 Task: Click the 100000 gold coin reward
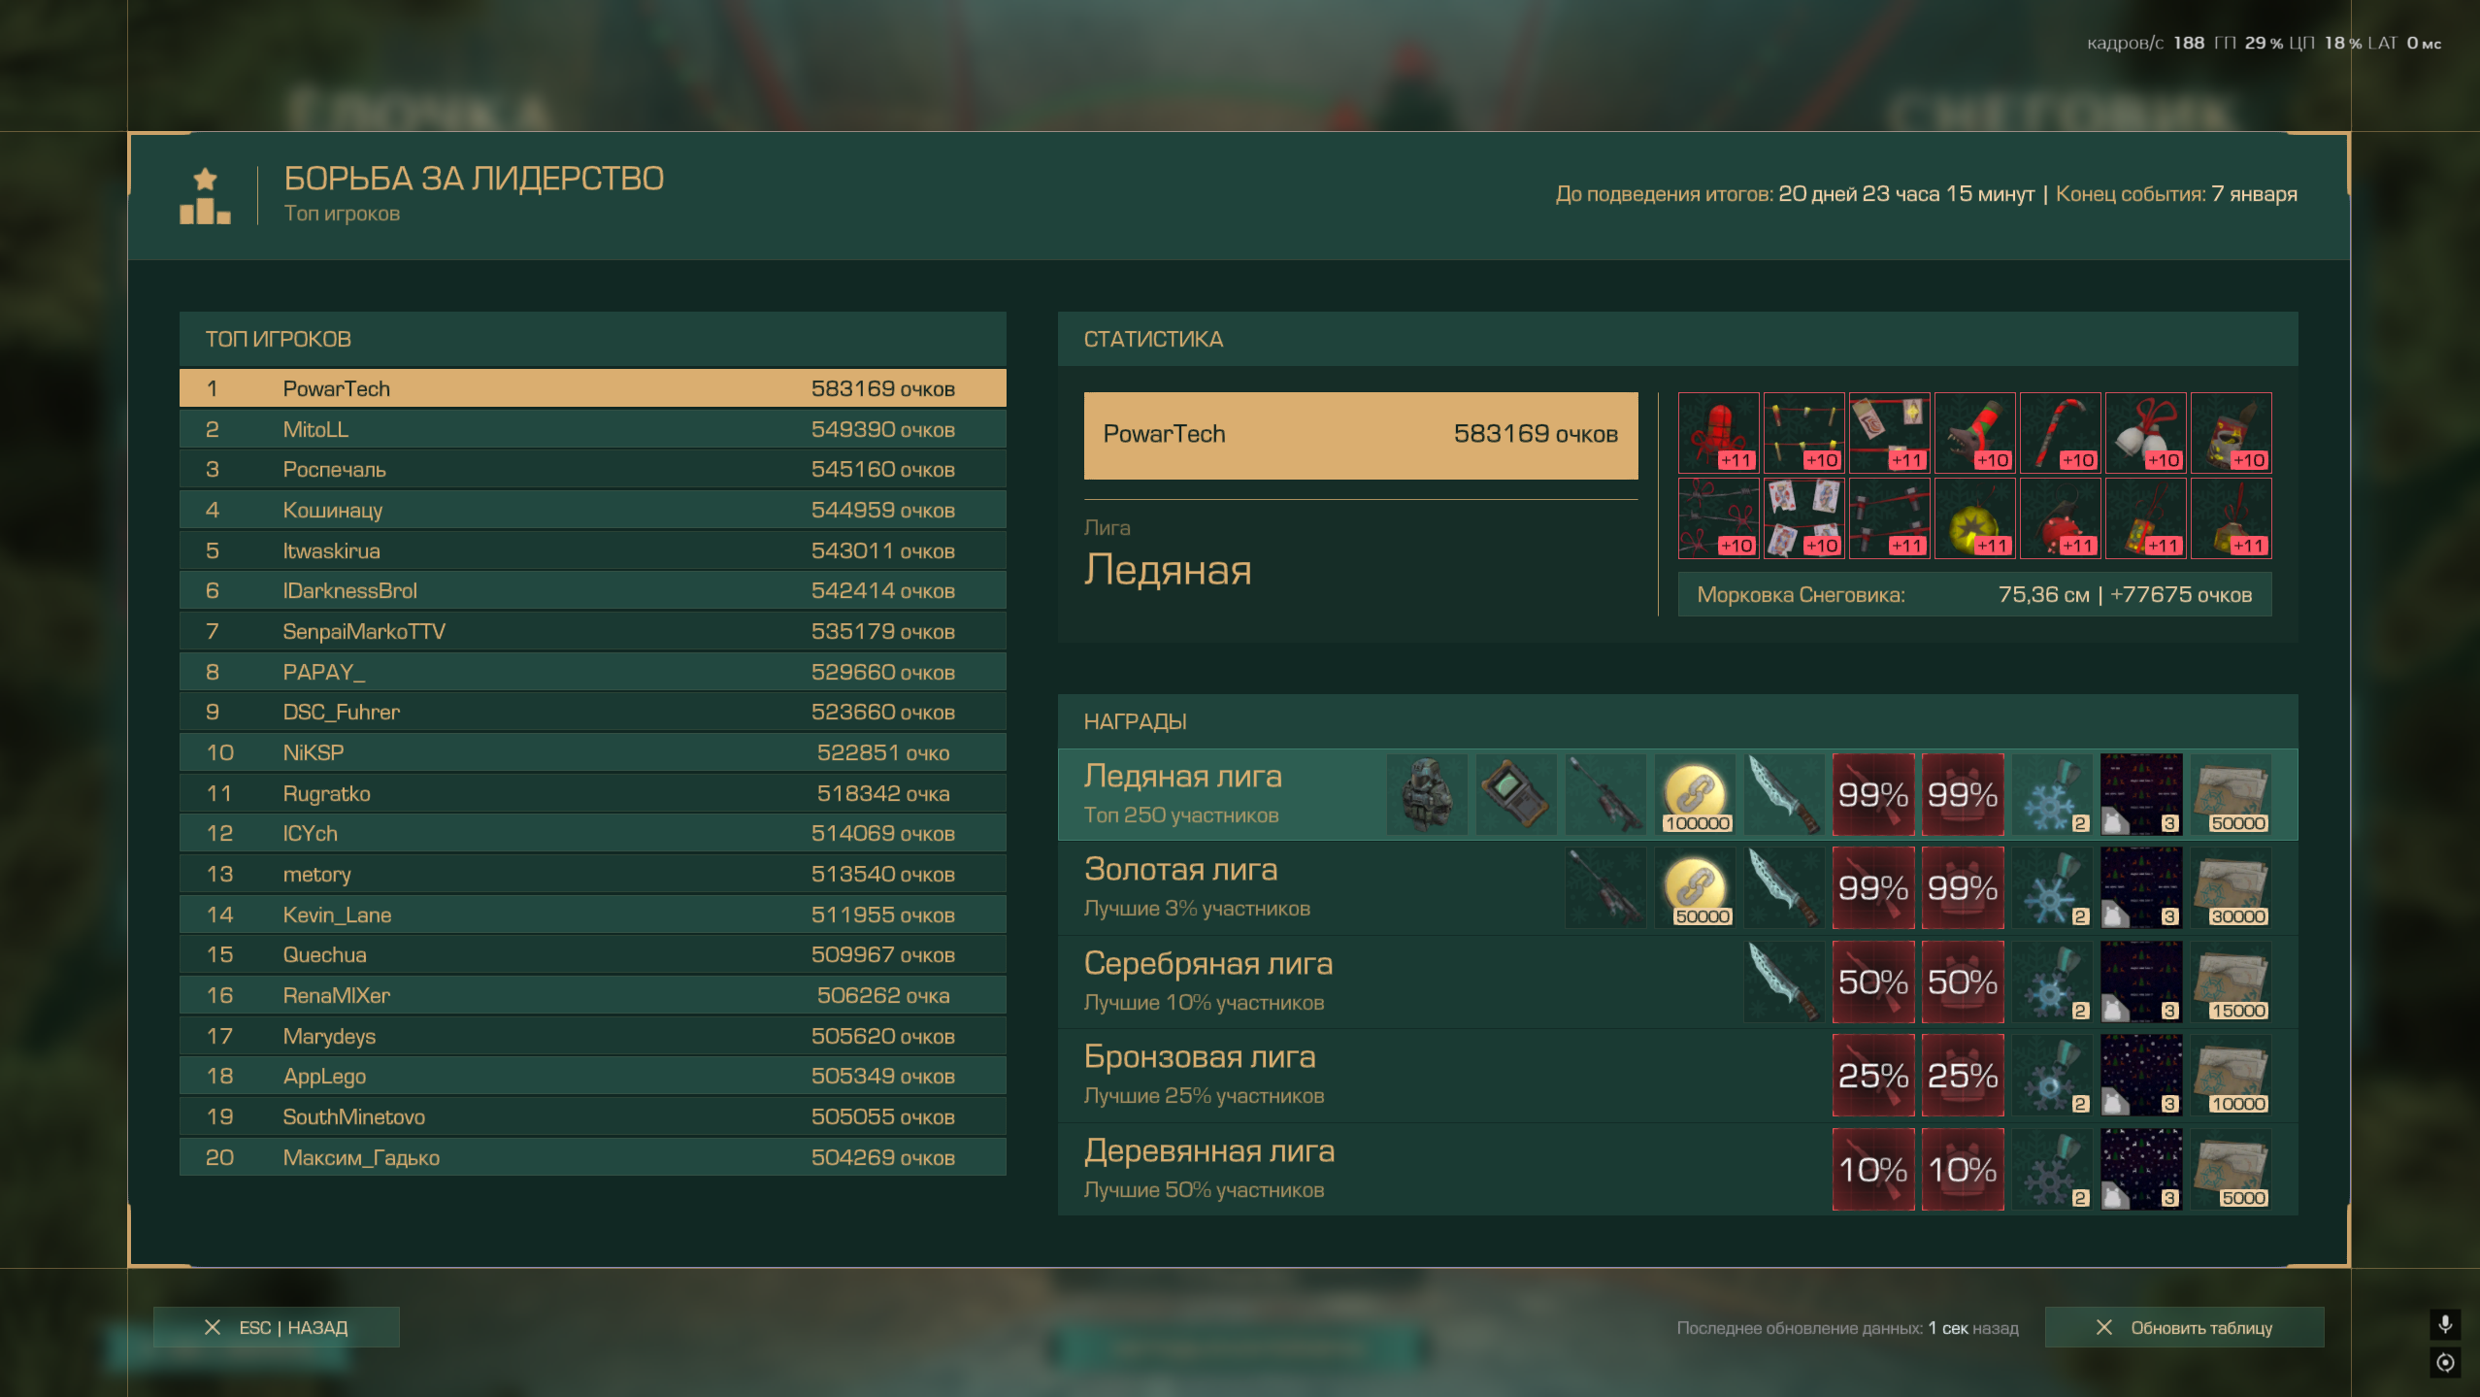point(1695,794)
